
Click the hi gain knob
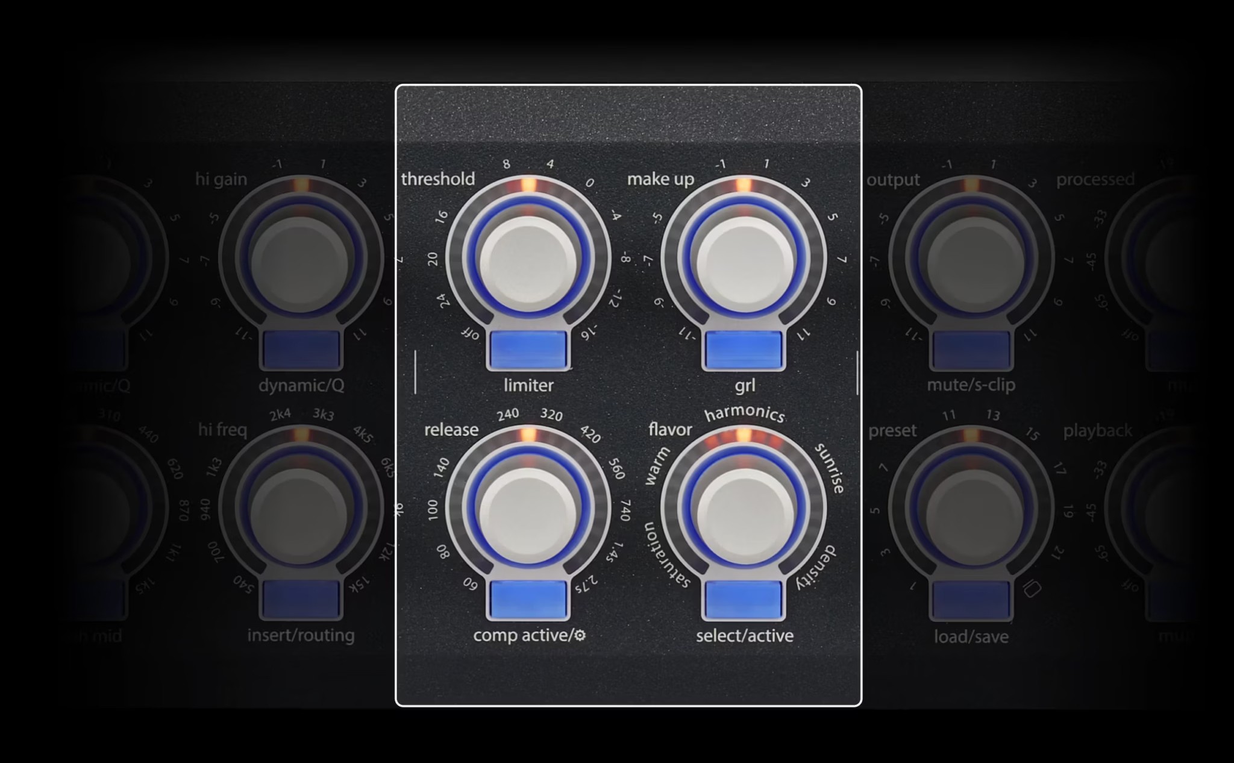tap(299, 263)
